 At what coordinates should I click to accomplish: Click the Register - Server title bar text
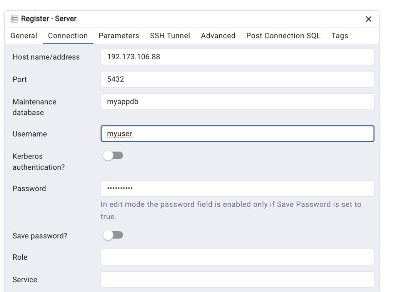[x=48, y=19]
